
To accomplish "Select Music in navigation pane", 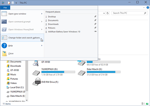I will [13, 74].
